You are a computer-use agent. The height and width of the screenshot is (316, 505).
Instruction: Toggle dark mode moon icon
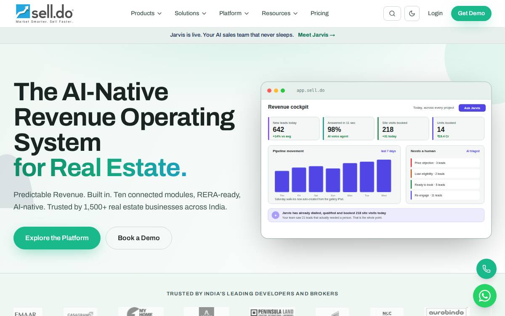pos(412,13)
